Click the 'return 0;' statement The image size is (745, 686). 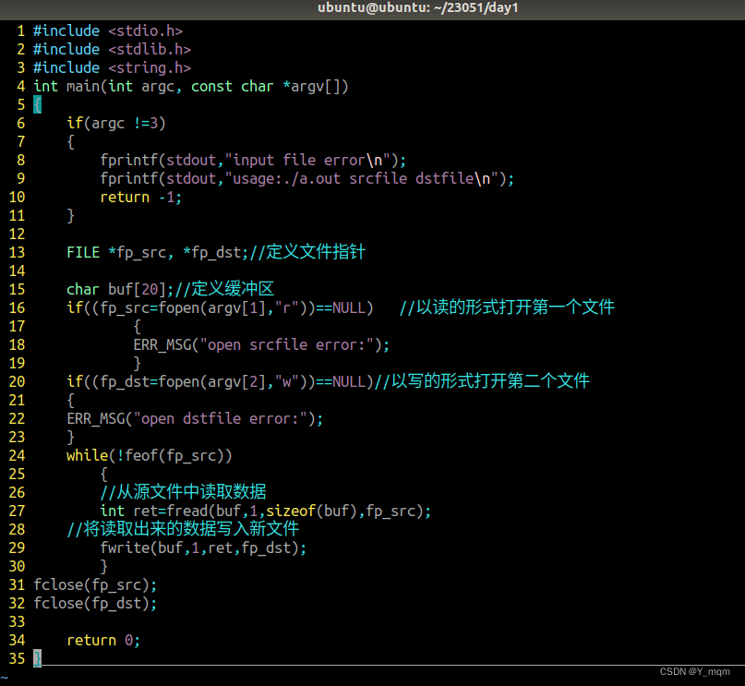coord(103,641)
